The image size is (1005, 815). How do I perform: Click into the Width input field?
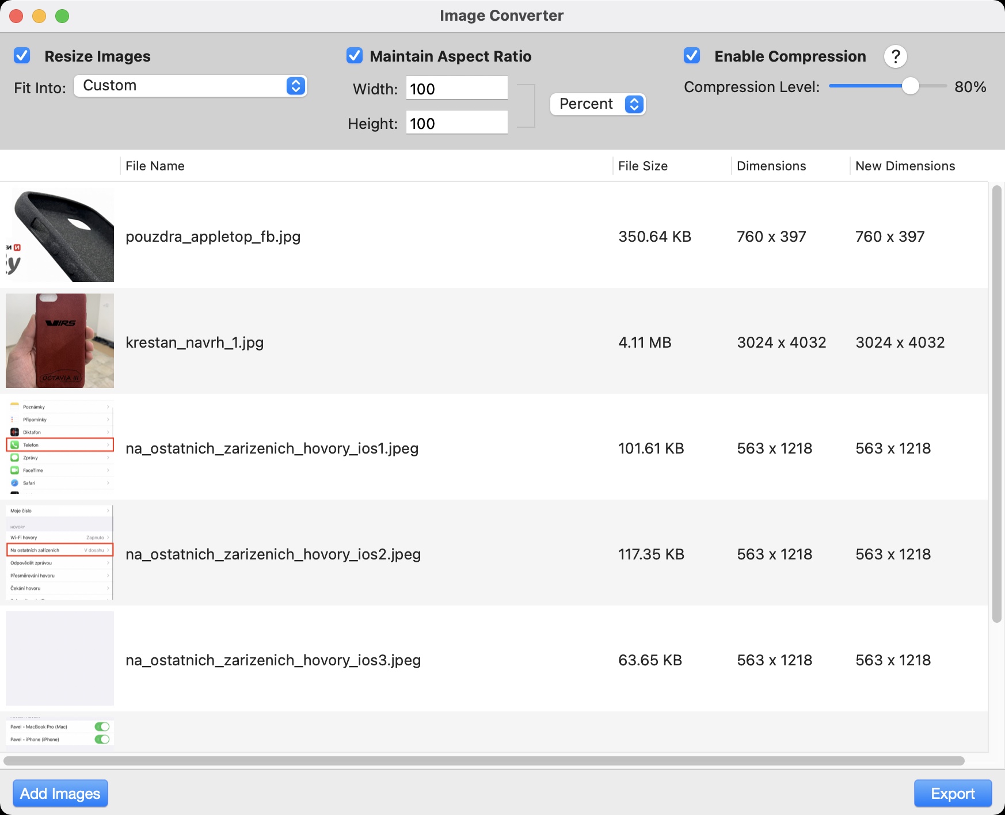[456, 89]
